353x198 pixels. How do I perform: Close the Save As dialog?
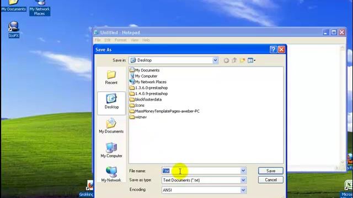pos(281,50)
